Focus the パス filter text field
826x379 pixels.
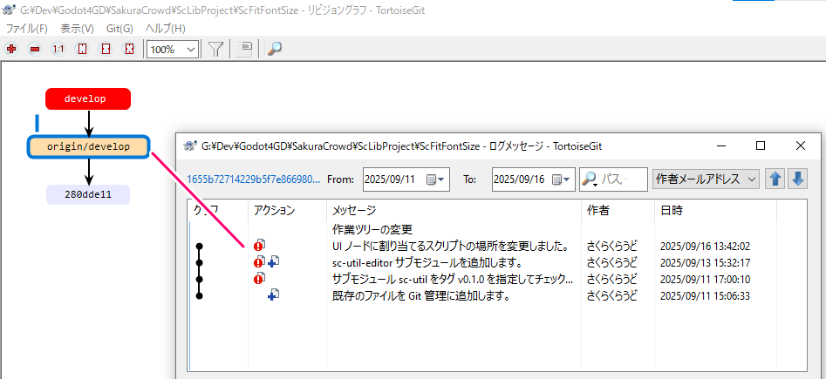coord(622,179)
